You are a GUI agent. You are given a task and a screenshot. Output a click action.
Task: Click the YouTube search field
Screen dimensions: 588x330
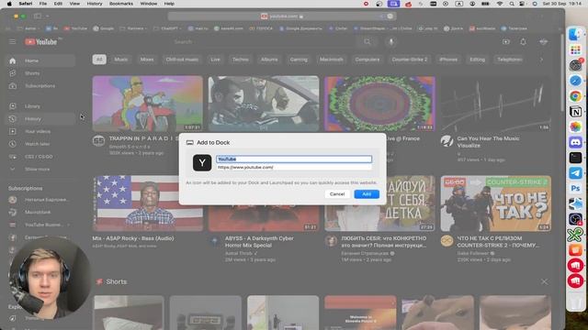263,41
